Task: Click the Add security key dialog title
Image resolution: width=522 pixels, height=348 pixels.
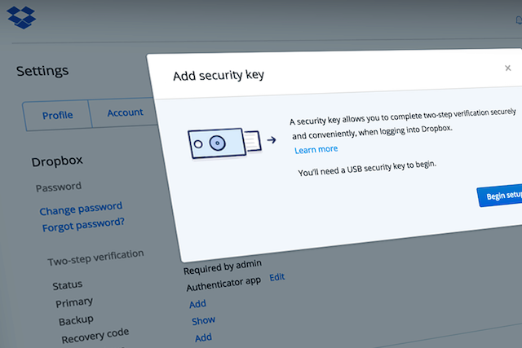Action: pos(219,75)
